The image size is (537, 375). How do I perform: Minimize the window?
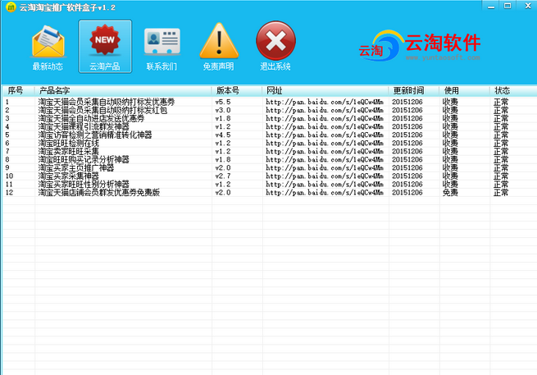click(491, 7)
